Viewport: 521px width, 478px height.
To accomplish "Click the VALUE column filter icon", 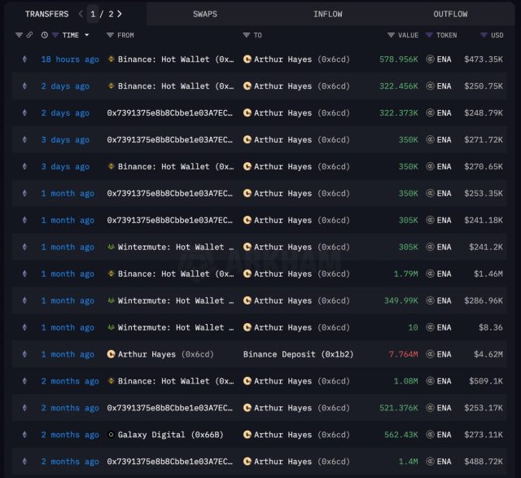I will pyautogui.click(x=392, y=35).
